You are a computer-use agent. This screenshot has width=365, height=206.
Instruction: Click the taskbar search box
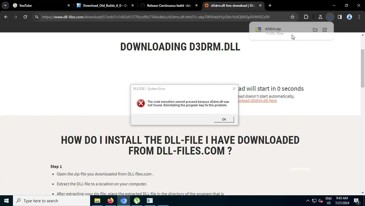pyautogui.click(x=52, y=201)
